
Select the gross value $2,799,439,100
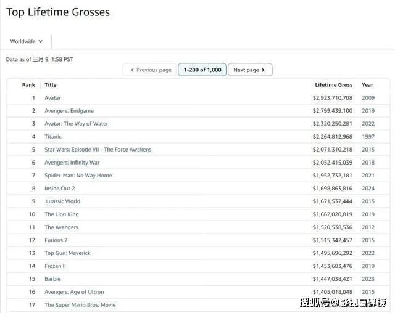coord(333,111)
